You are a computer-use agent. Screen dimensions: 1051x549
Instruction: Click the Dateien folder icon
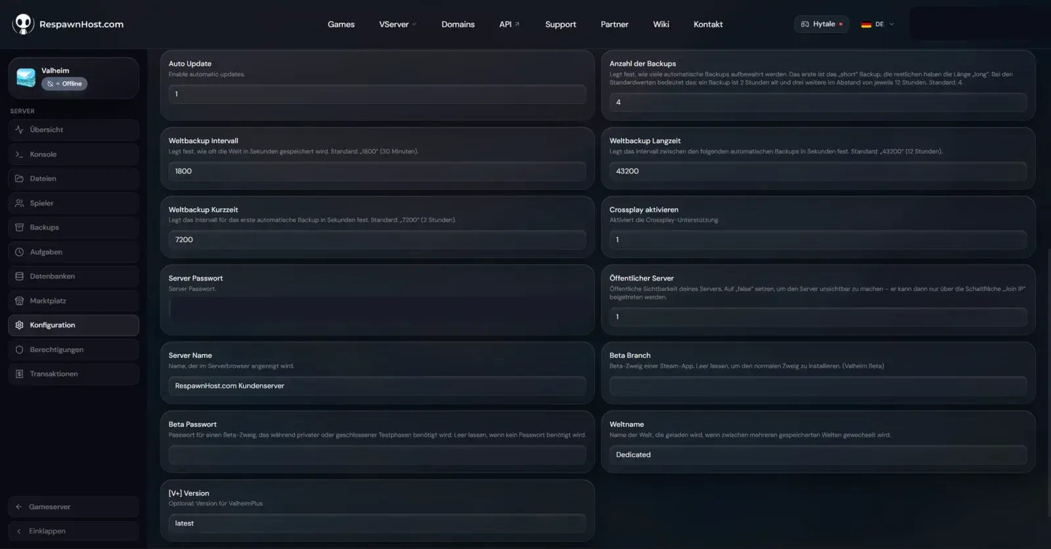click(x=19, y=179)
